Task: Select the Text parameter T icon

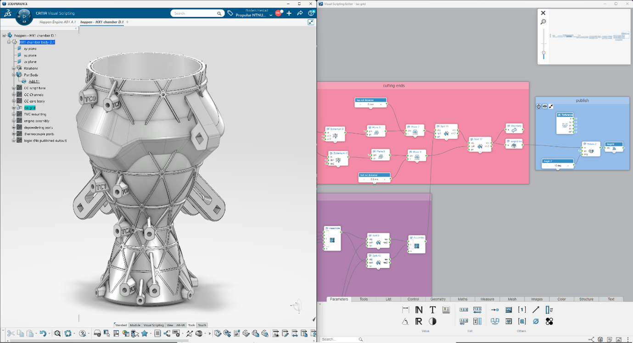Action: [x=432, y=310]
